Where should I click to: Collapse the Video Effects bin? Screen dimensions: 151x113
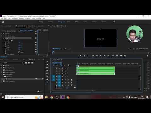pos(2,74)
